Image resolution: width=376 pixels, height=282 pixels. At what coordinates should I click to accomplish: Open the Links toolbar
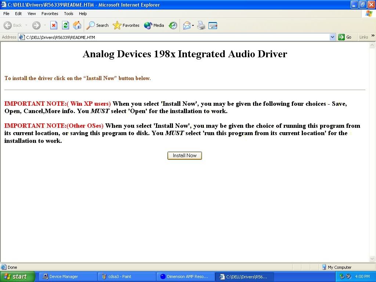[x=364, y=37]
